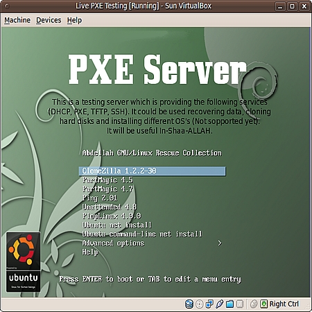
Task: Click the Ubuntu logo thumbnail
Action: tap(23, 262)
